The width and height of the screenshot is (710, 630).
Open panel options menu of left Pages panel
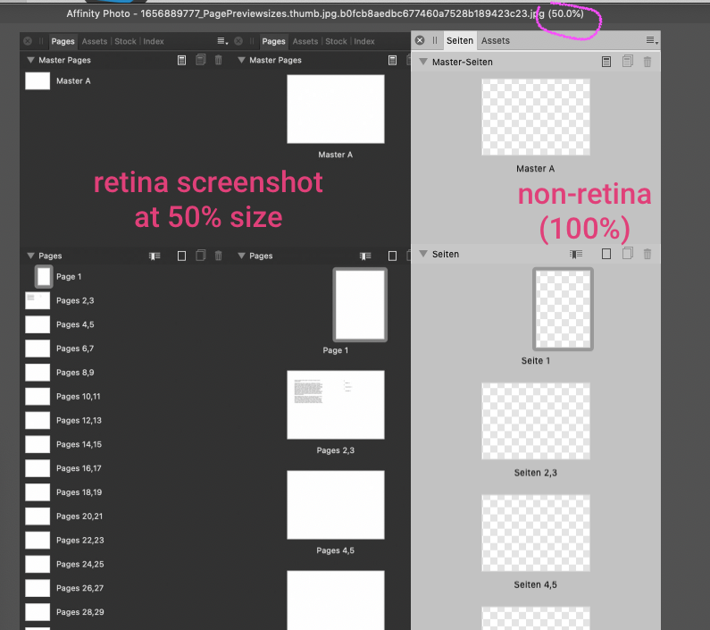pyautogui.click(x=221, y=41)
